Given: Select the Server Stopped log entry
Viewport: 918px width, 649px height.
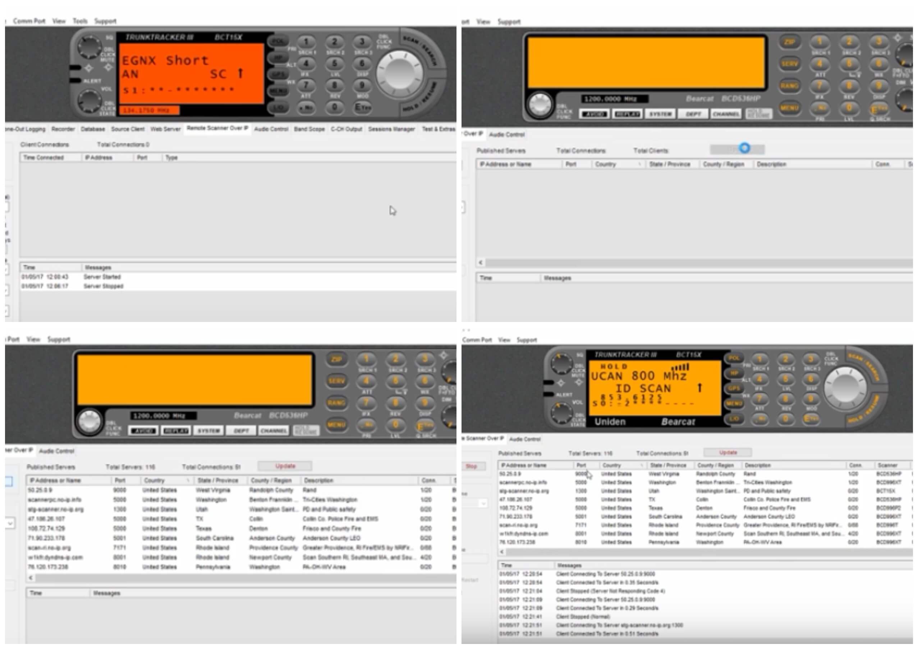Looking at the screenshot, I should tap(238, 286).
